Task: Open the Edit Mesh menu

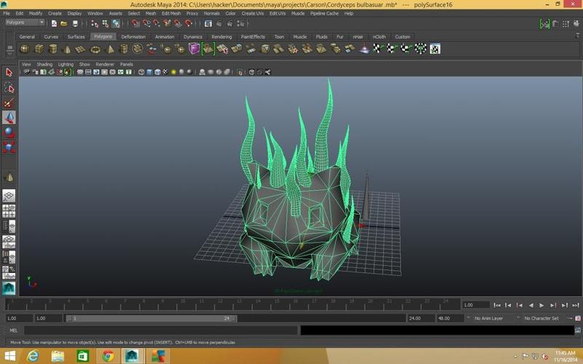Action: point(171,13)
